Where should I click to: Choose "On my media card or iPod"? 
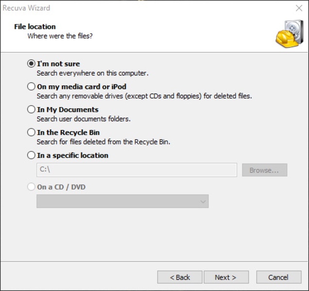point(32,87)
